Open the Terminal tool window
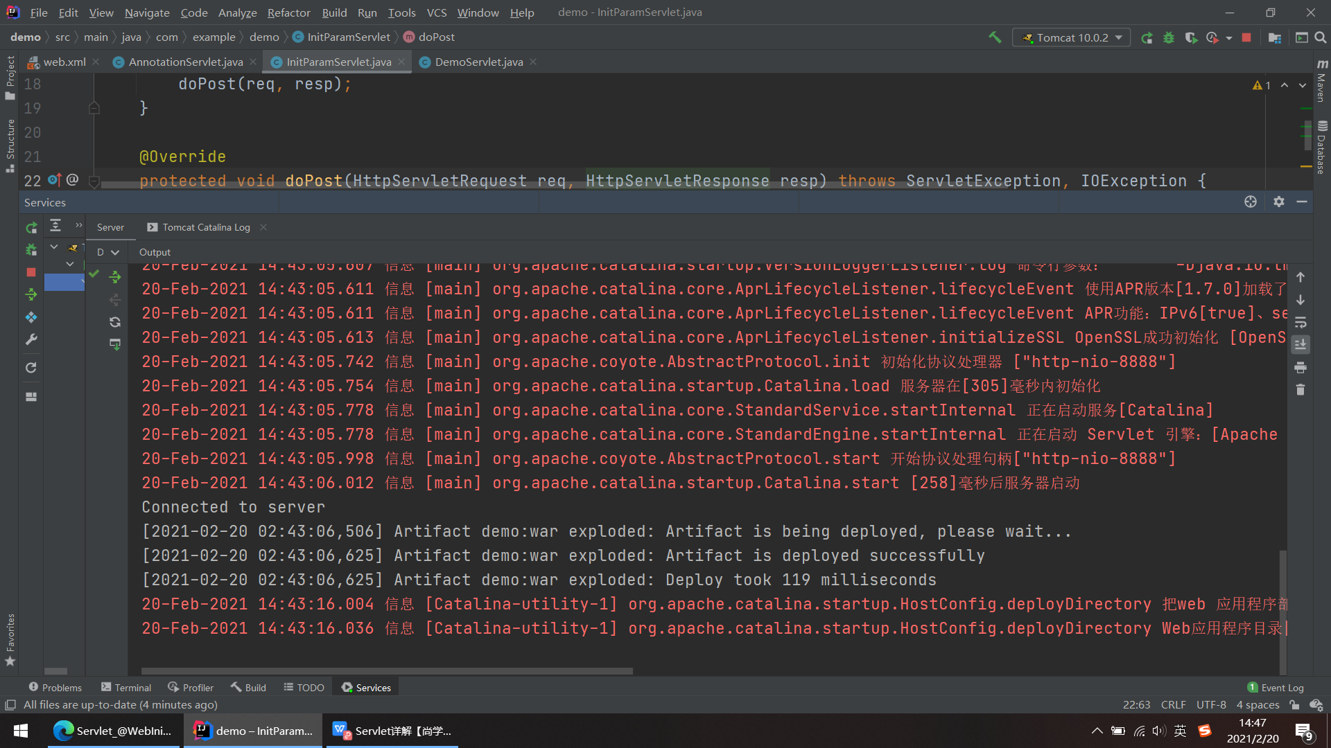Image resolution: width=1331 pixels, height=748 pixels. click(x=126, y=688)
